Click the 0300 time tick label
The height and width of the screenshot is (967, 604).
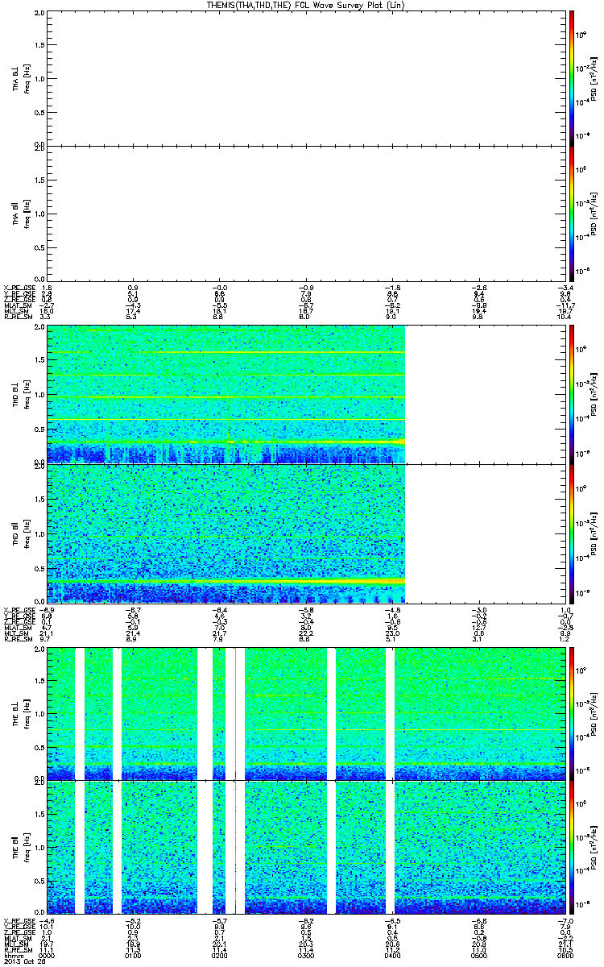point(306,956)
